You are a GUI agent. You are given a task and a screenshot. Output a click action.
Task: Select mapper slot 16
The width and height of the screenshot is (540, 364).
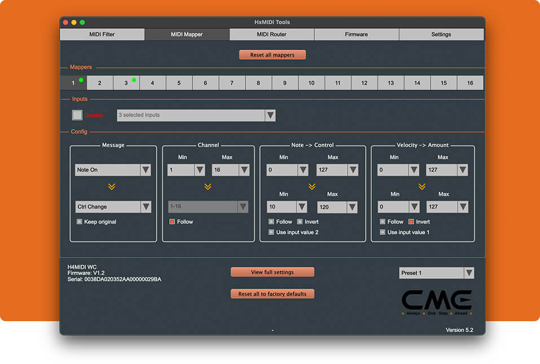click(x=469, y=83)
